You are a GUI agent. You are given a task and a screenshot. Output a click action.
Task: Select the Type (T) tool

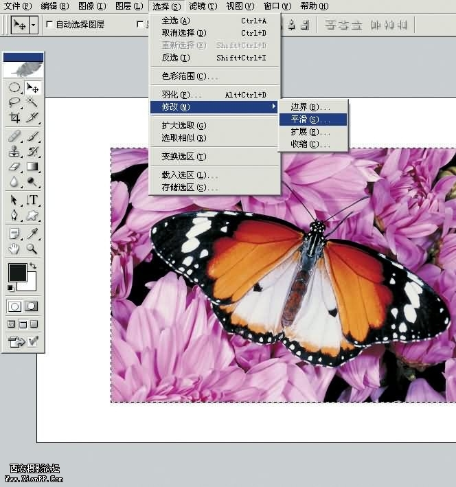[x=32, y=200]
